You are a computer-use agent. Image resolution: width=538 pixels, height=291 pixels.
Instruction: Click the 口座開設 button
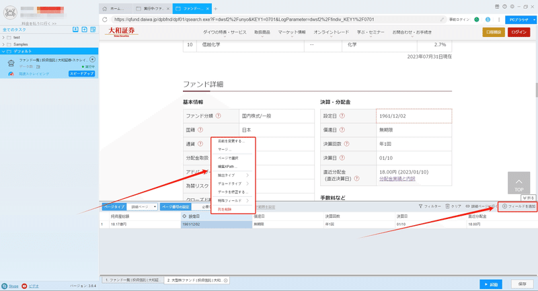[494, 32]
